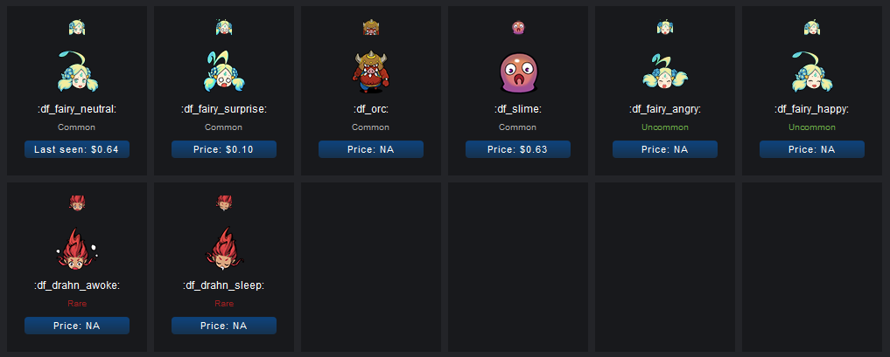
Task: Select the large df_drahn_sleep emoticon
Action: click(224, 248)
